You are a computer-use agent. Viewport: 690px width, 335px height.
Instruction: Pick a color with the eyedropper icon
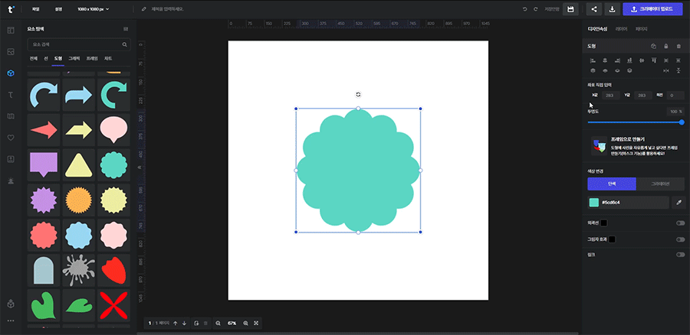[678, 203]
